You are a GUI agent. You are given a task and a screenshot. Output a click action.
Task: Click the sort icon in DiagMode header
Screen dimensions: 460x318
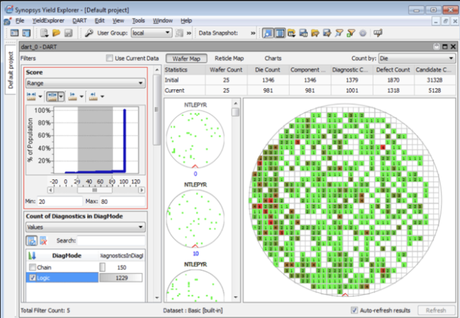click(32, 255)
